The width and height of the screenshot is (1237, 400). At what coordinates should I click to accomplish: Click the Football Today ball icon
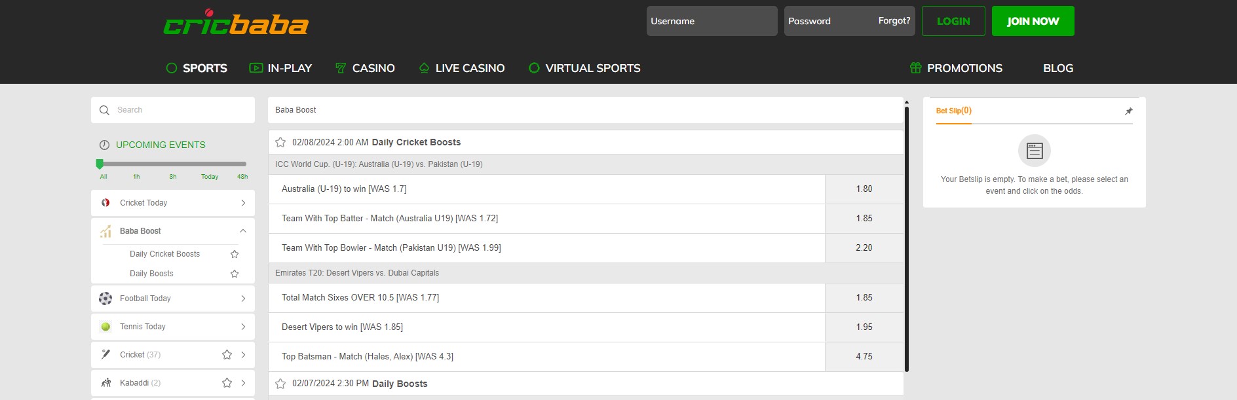(105, 299)
